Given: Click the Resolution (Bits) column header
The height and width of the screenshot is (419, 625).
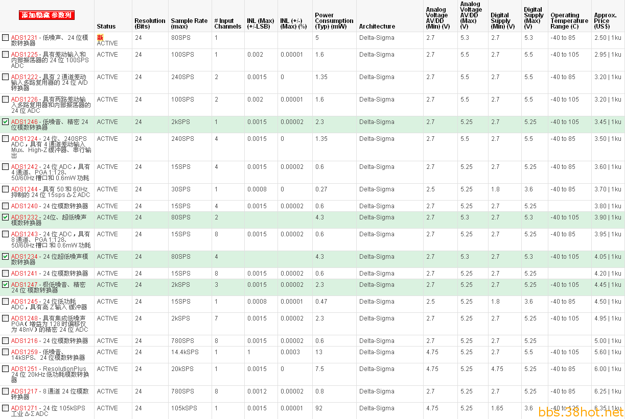Looking at the screenshot, I should click(150, 23).
